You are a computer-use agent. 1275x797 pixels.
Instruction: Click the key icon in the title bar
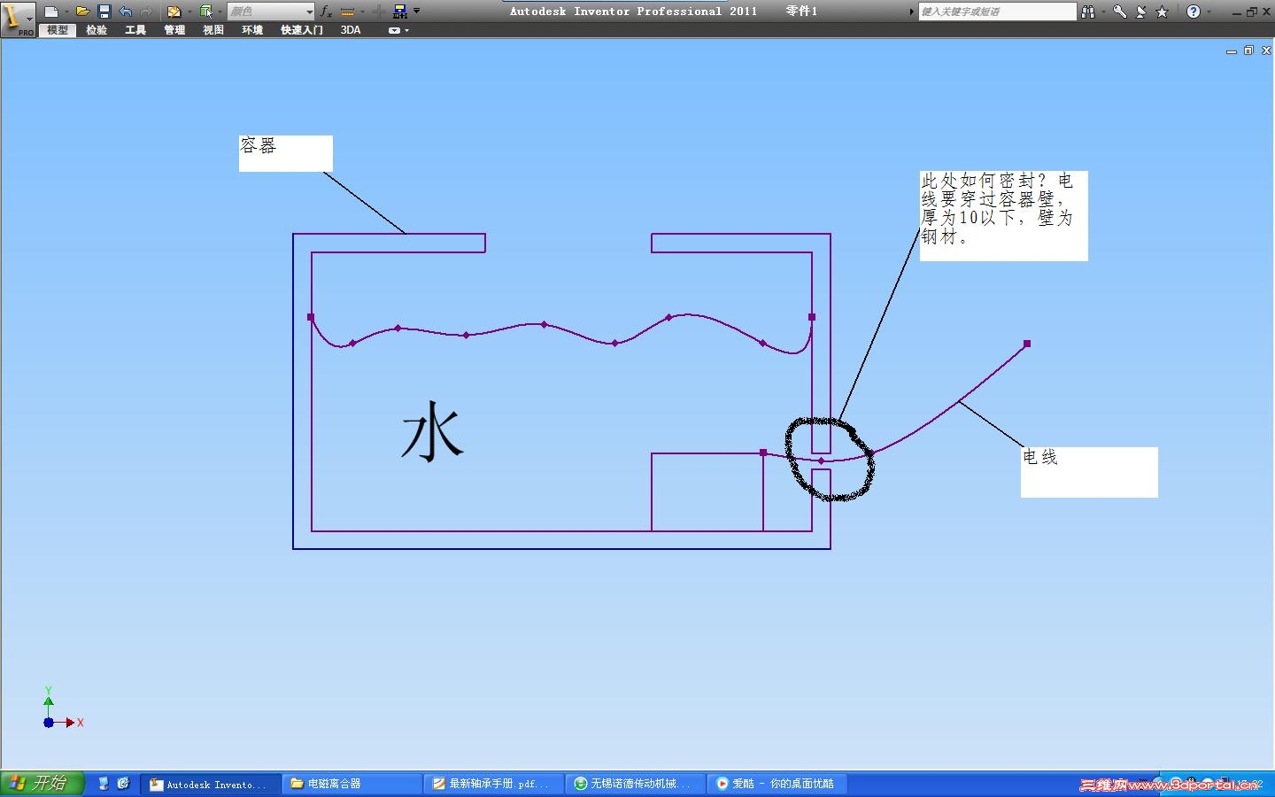coord(1120,12)
